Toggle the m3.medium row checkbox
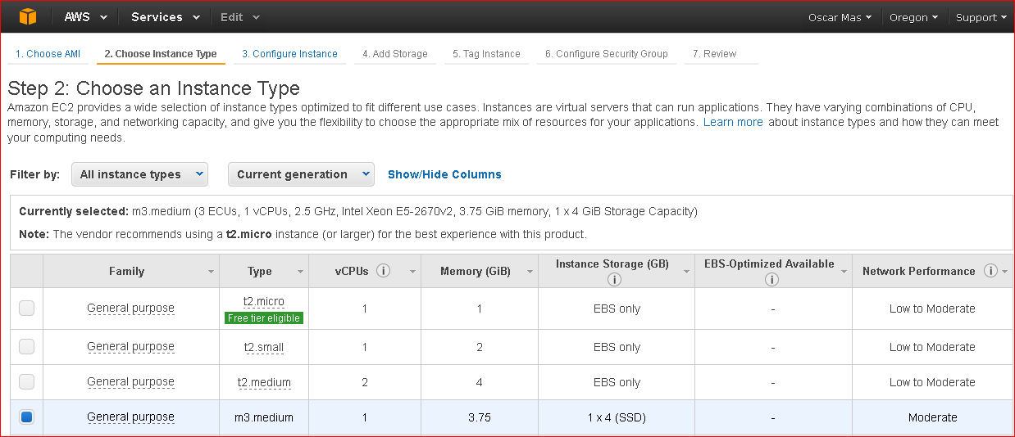 tap(27, 417)
